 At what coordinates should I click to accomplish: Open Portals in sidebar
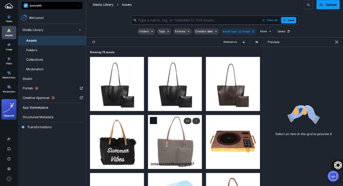tap(28, 88)
